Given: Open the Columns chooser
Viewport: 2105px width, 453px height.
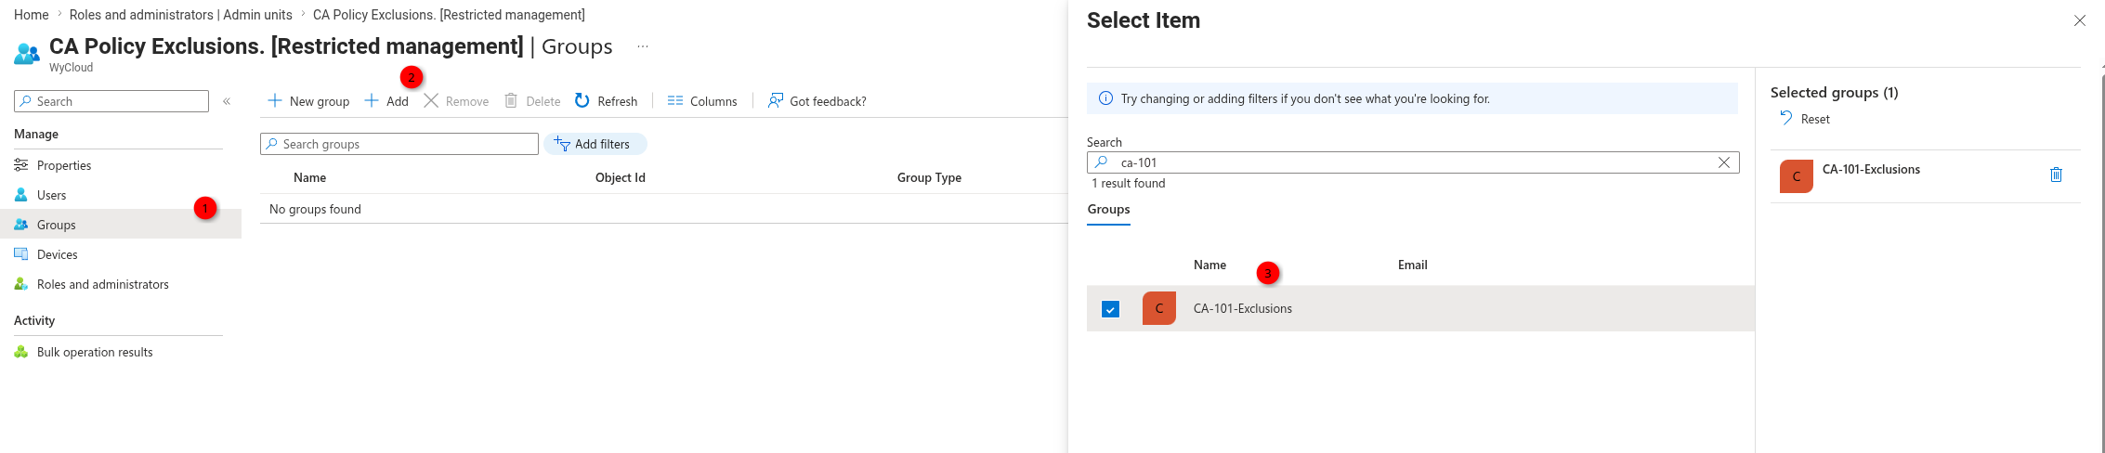Looking at the screenshot, I should 702,101.
